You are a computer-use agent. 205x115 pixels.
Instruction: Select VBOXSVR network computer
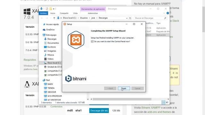pos(52,92)
